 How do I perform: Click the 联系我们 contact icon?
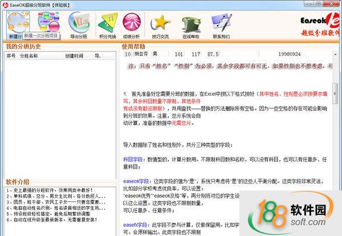pos(221,24)
